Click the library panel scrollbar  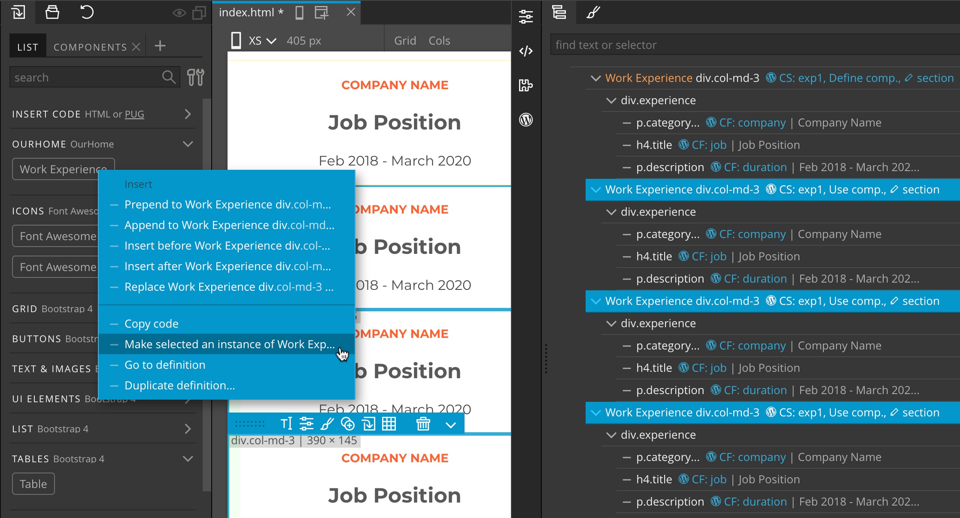[x=207, y=295]
